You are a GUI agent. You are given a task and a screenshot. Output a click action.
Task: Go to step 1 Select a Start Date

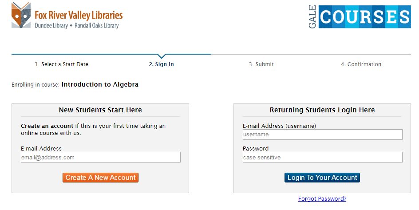click(x=62, y=64)
